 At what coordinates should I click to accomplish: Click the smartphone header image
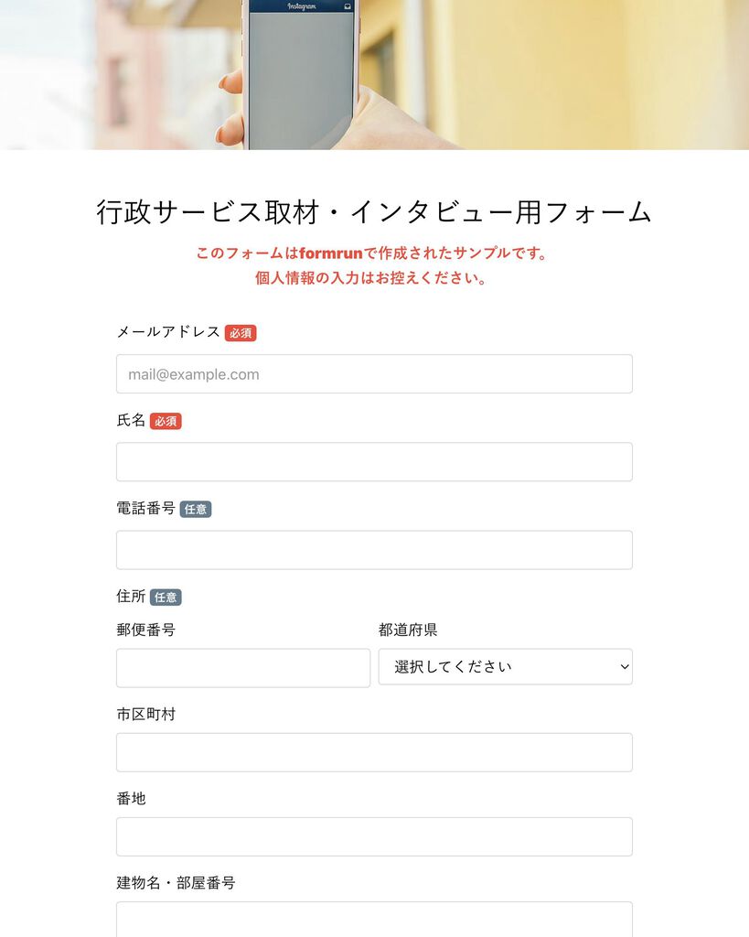tap(375, 75)
